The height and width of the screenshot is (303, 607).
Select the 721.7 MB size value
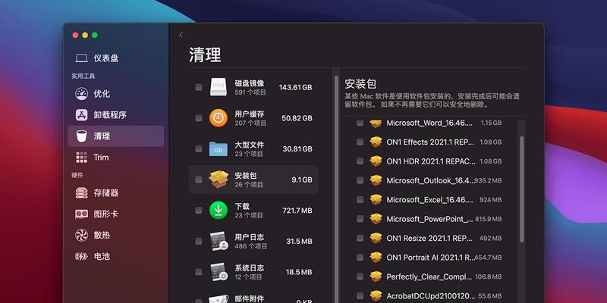(297, 211)
